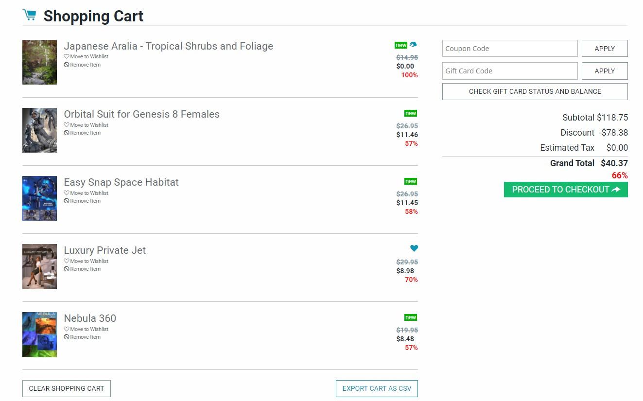Viewport: 643px width, 401px height.
Task: Clear the shopping cart
Action: 67,388
